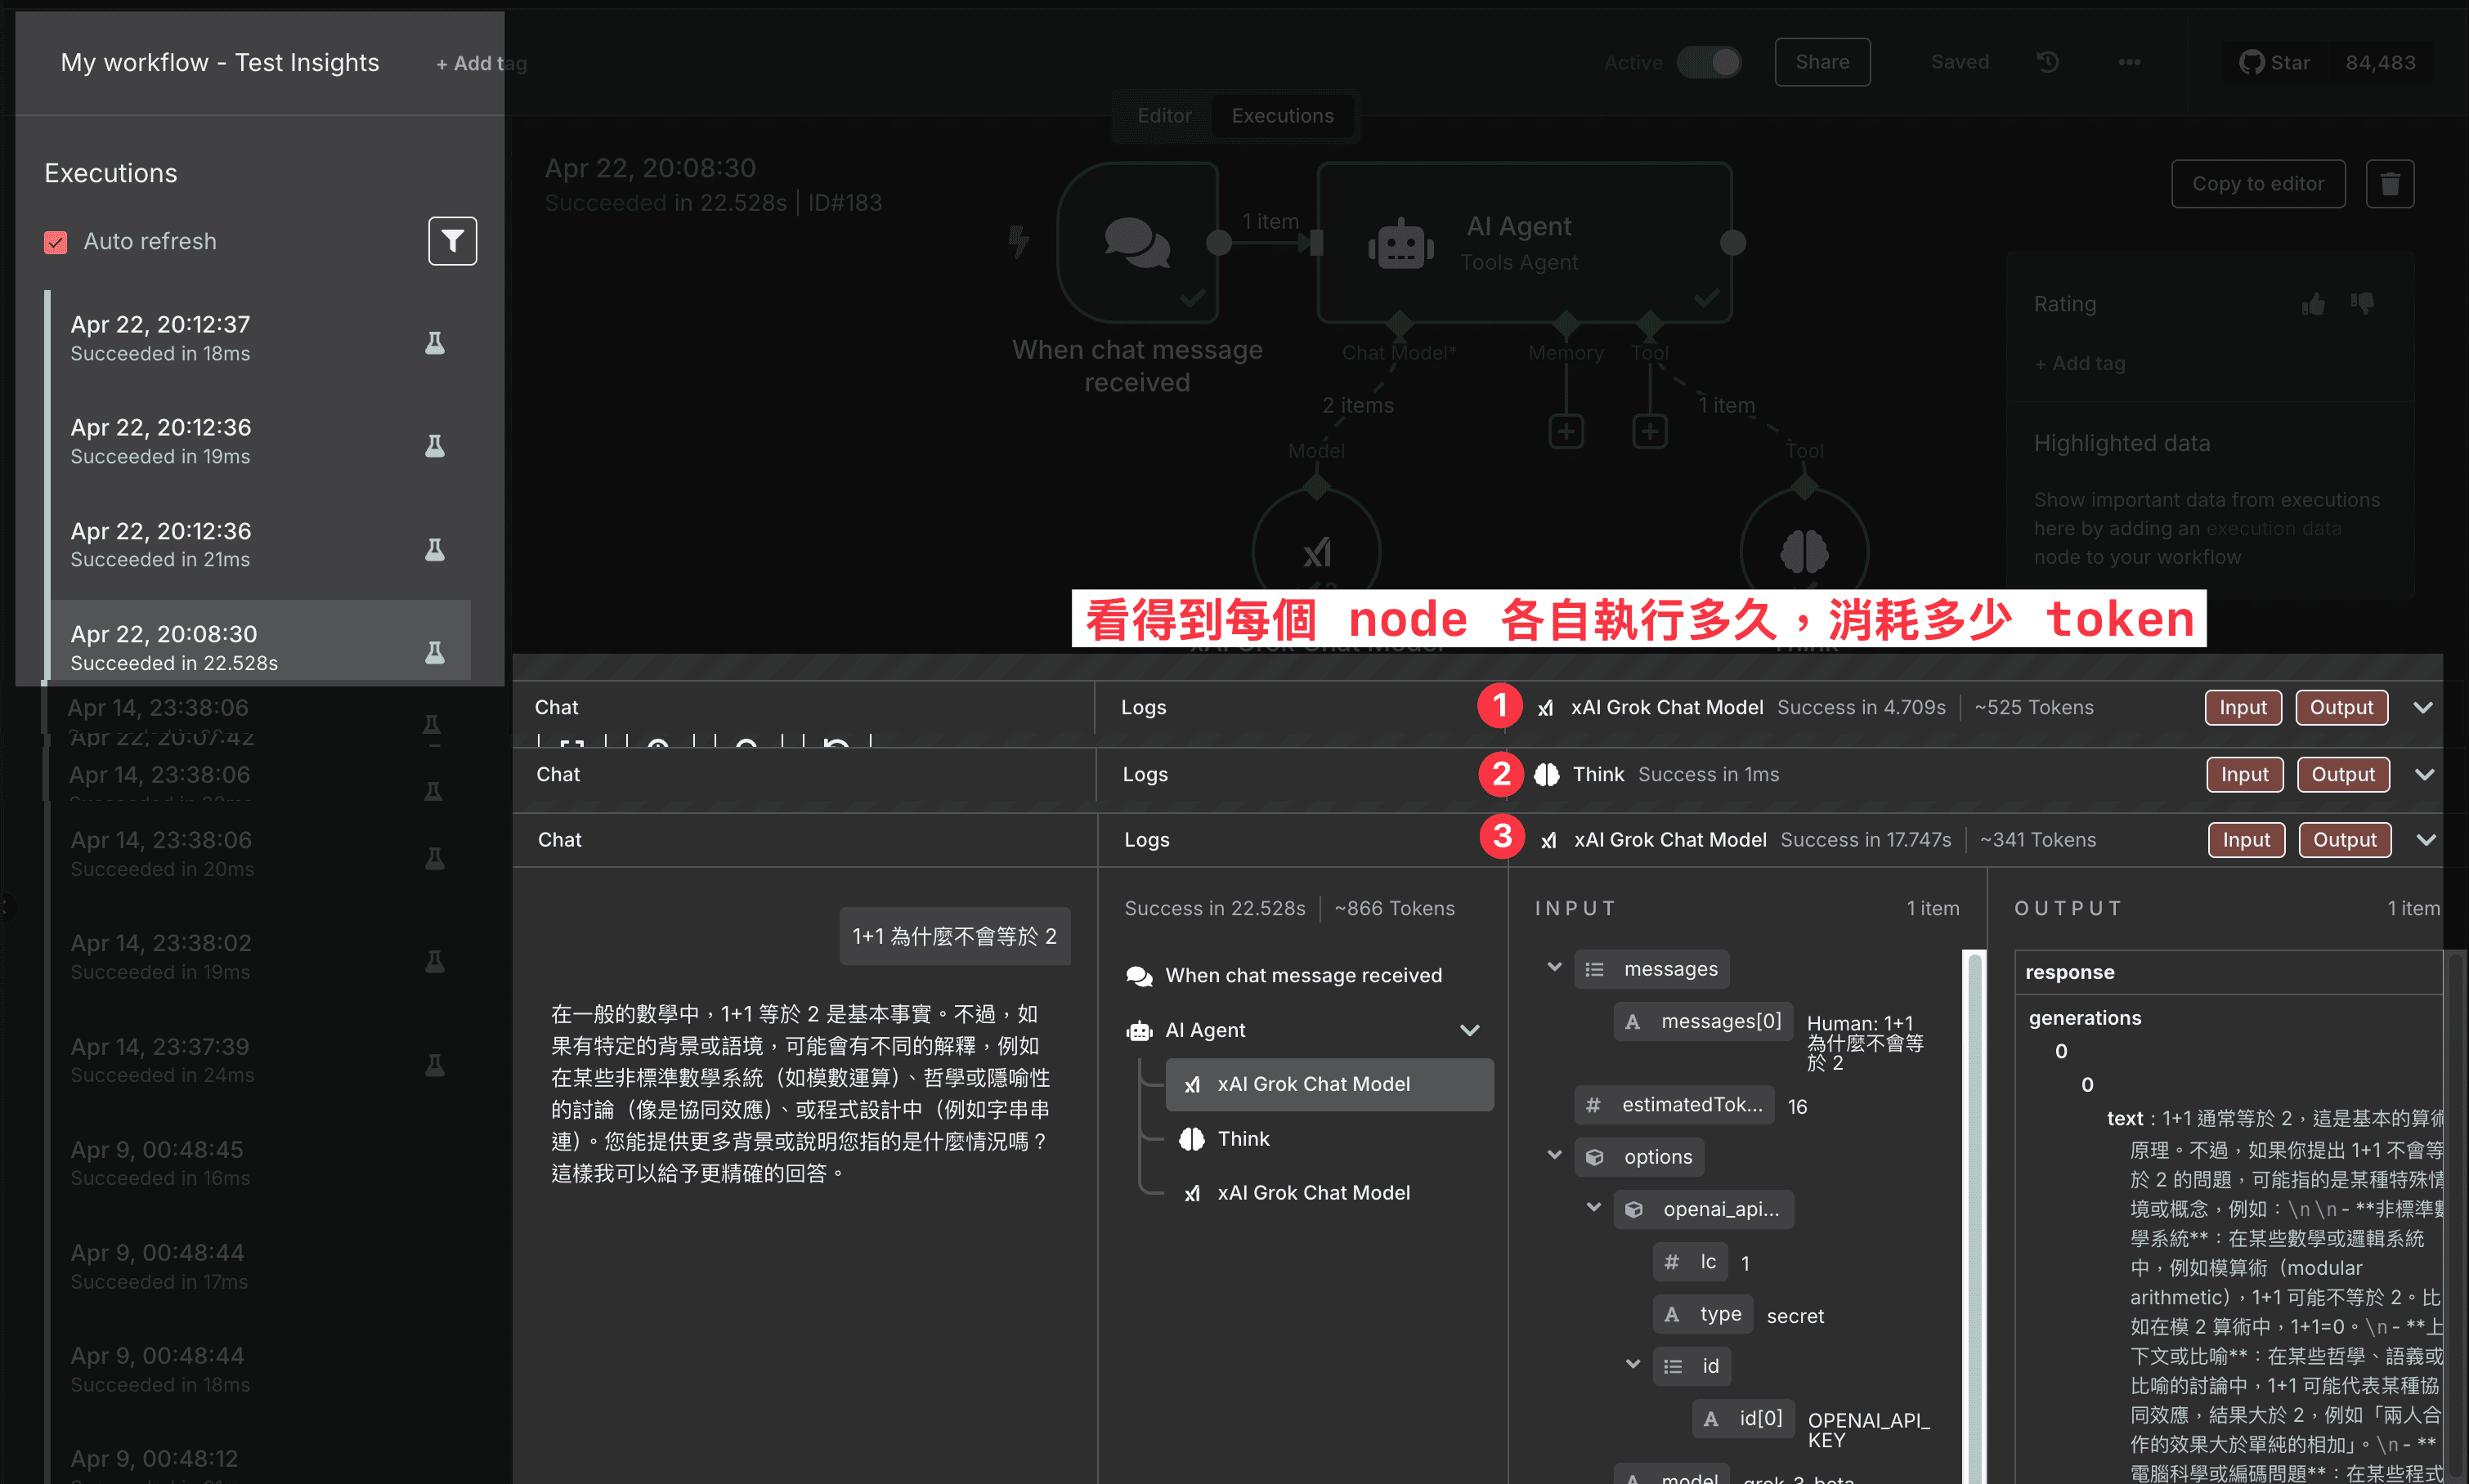Collapse the AI Agent subtree chevron
2469x1484 pixels.
[x=1470, y=1029]
